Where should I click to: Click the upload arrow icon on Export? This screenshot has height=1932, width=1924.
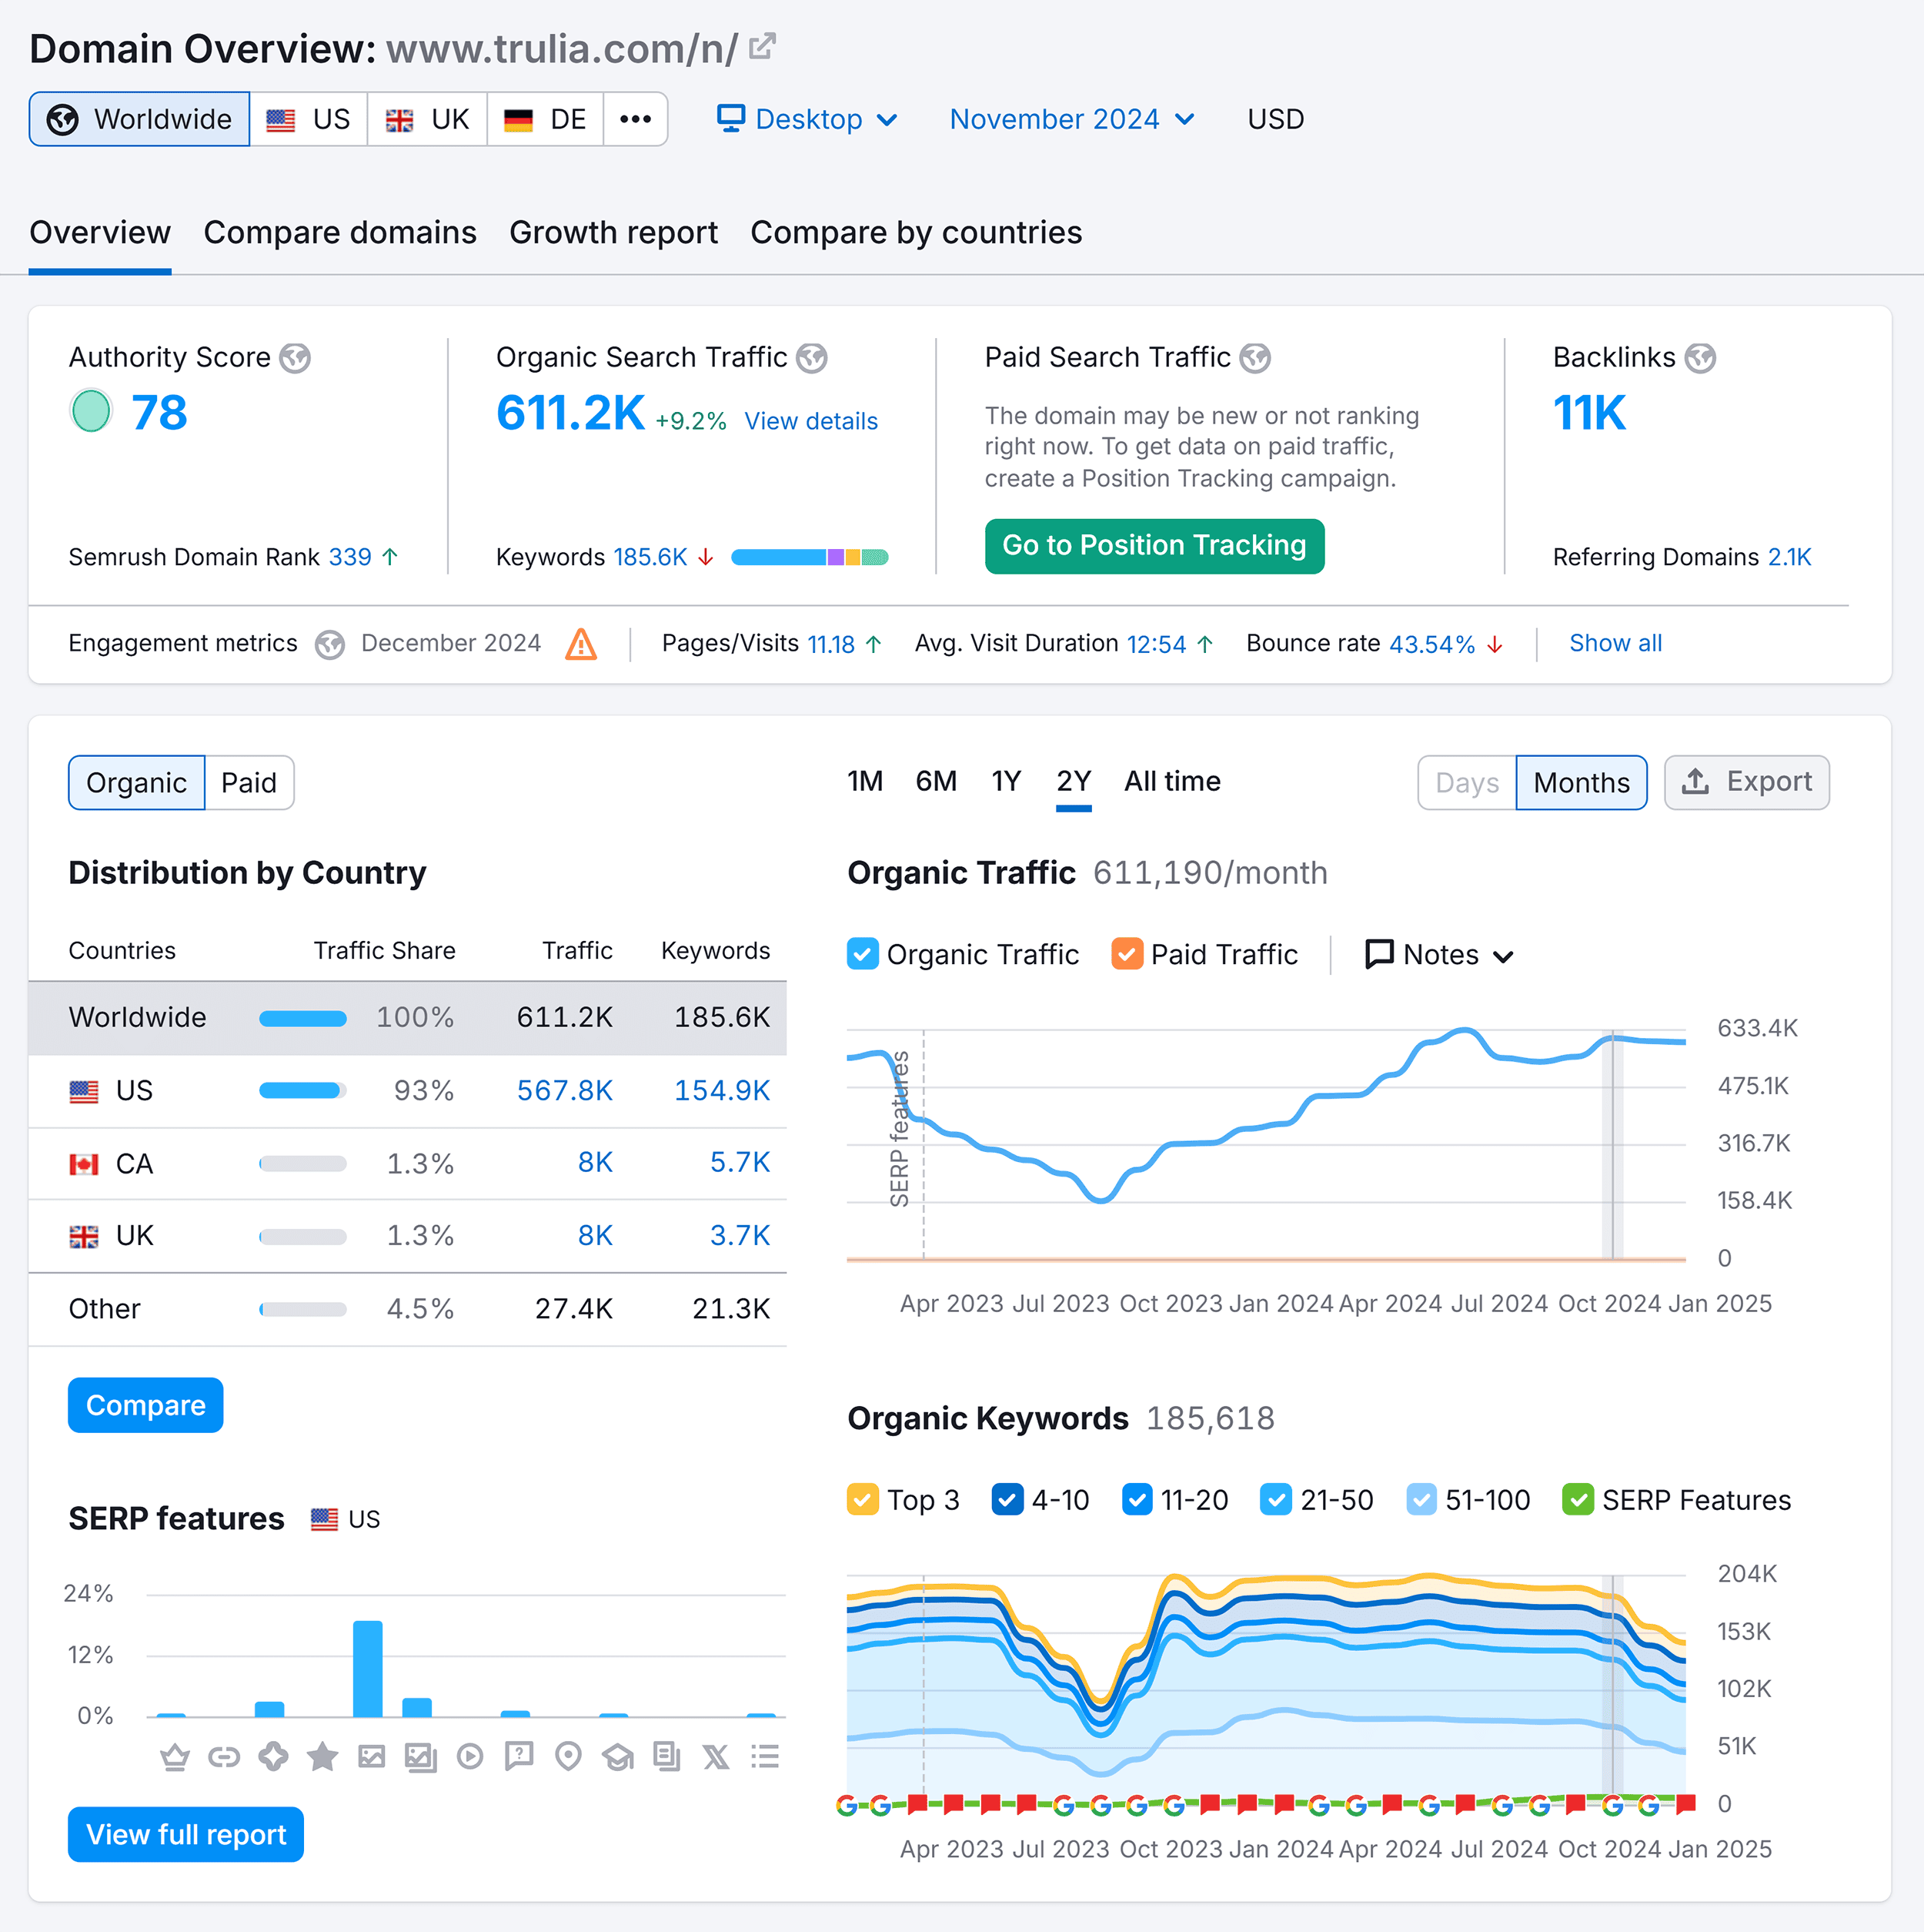pos(1695,782)
